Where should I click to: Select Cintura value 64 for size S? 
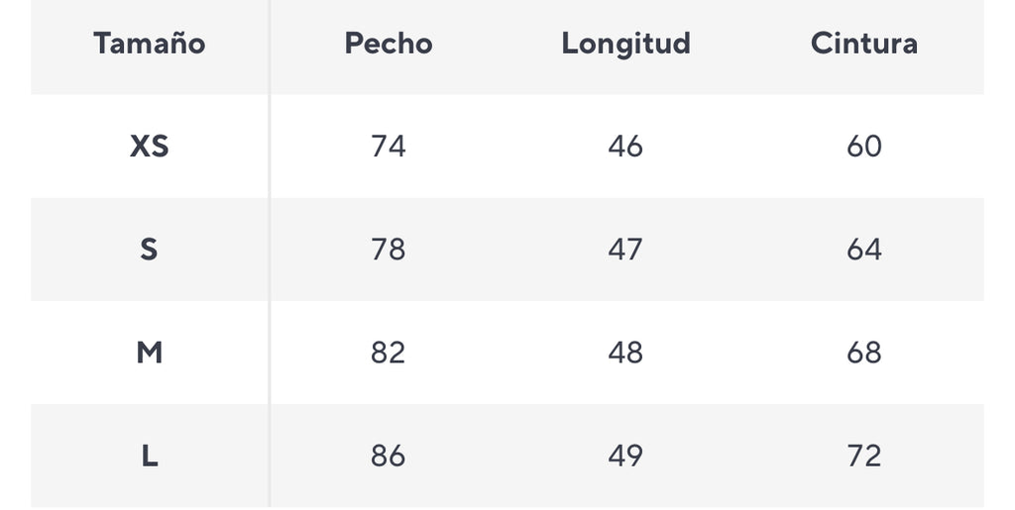click(863, 250)
